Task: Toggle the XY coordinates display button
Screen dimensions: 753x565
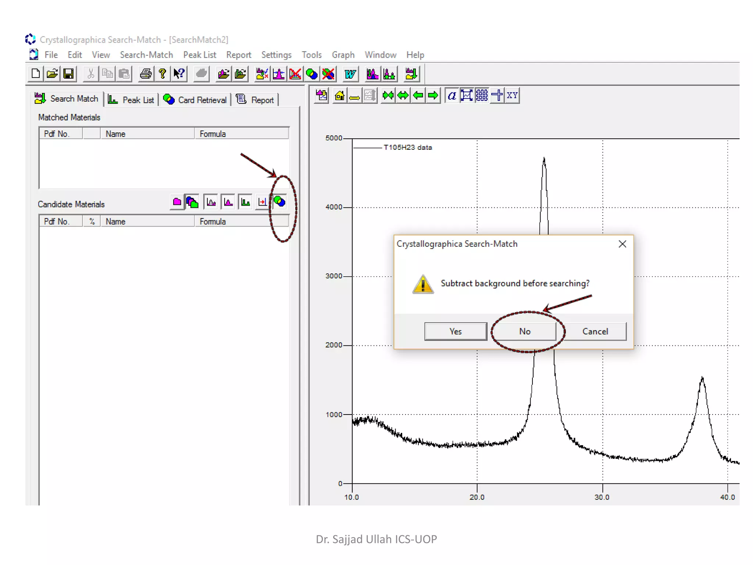Action: coord(512,96)
